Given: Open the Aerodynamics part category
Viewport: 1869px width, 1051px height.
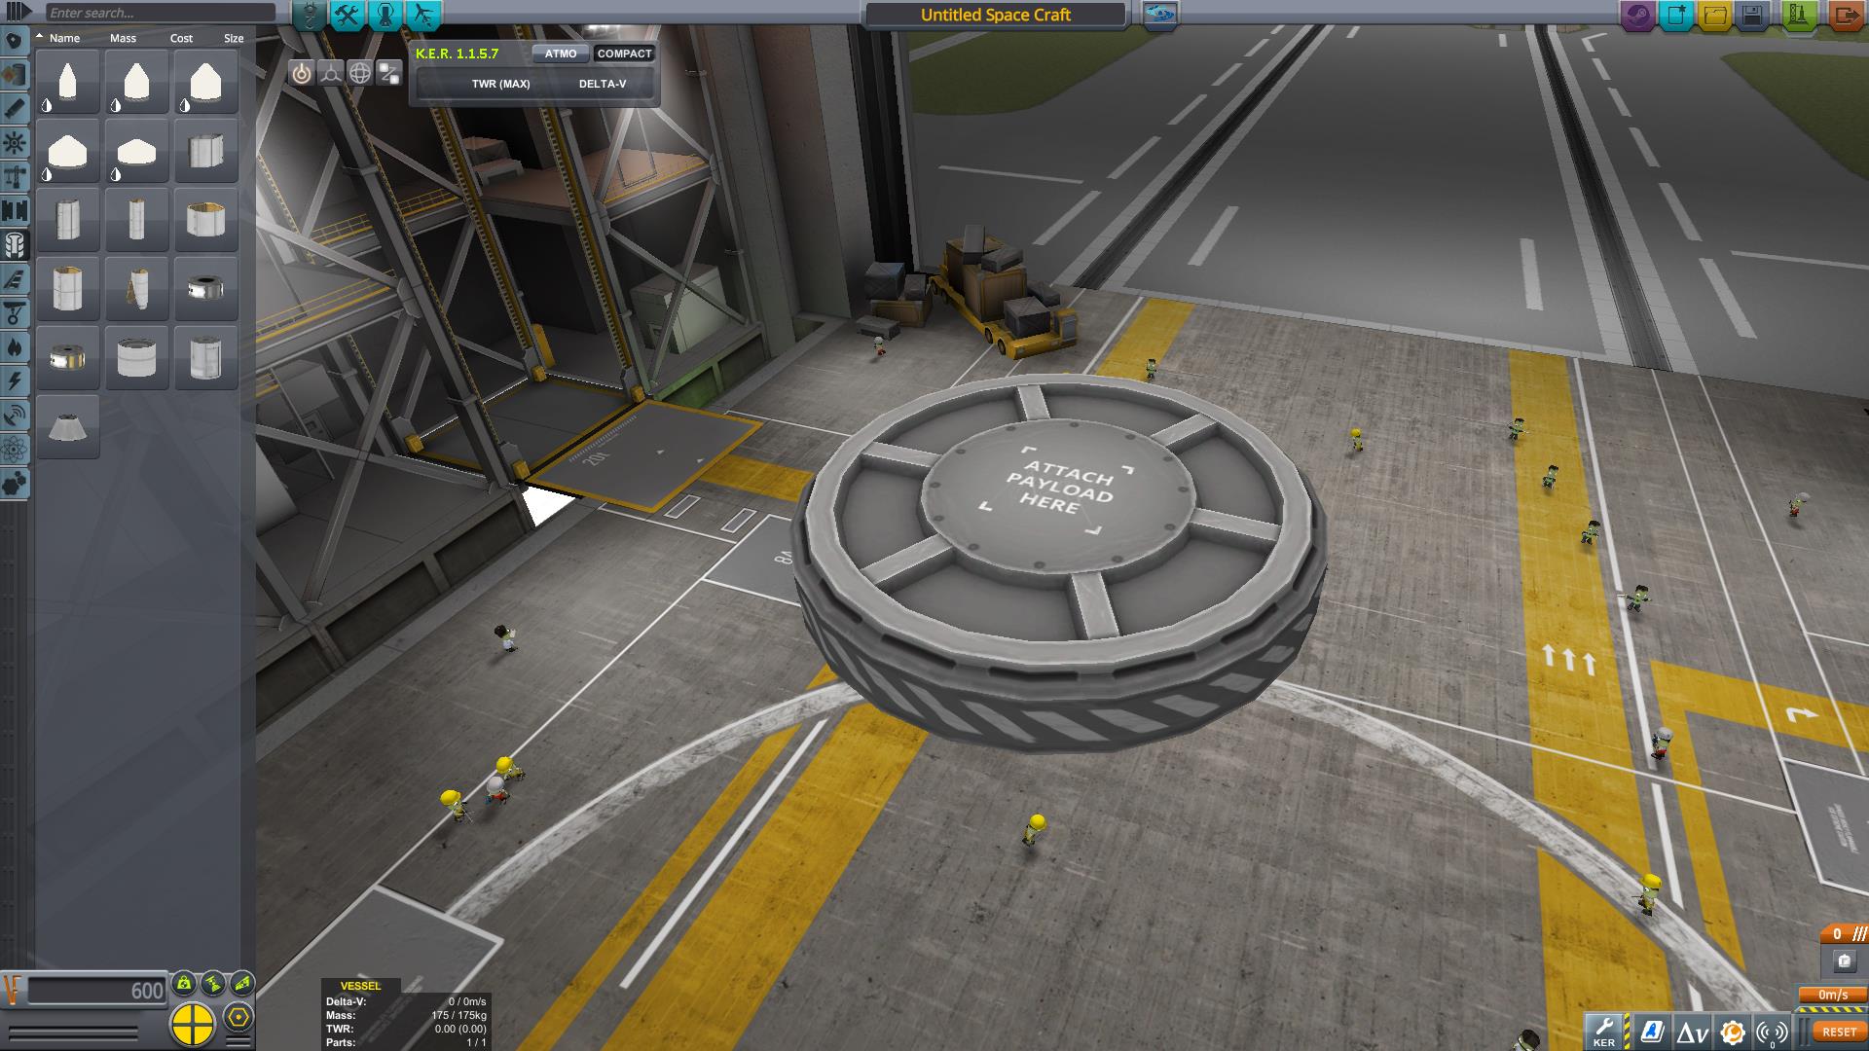Looking at the screenshot, I should point(15,279).
